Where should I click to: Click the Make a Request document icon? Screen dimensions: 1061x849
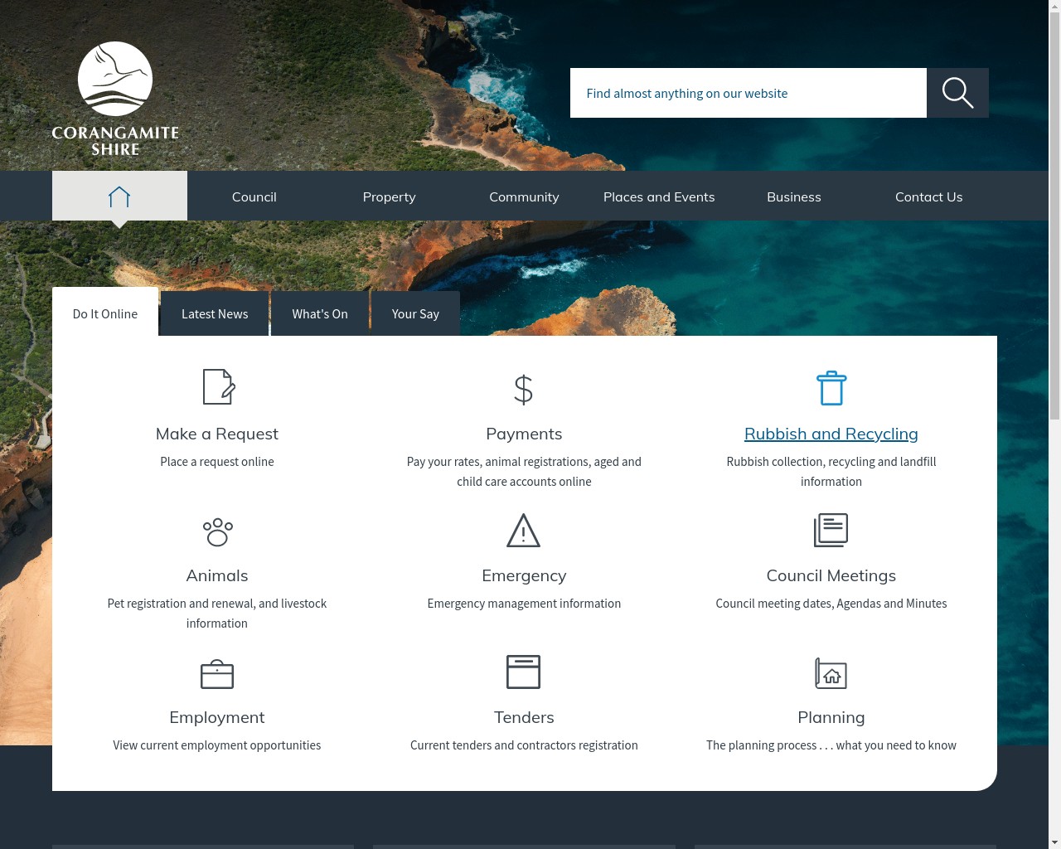[217, 386]
